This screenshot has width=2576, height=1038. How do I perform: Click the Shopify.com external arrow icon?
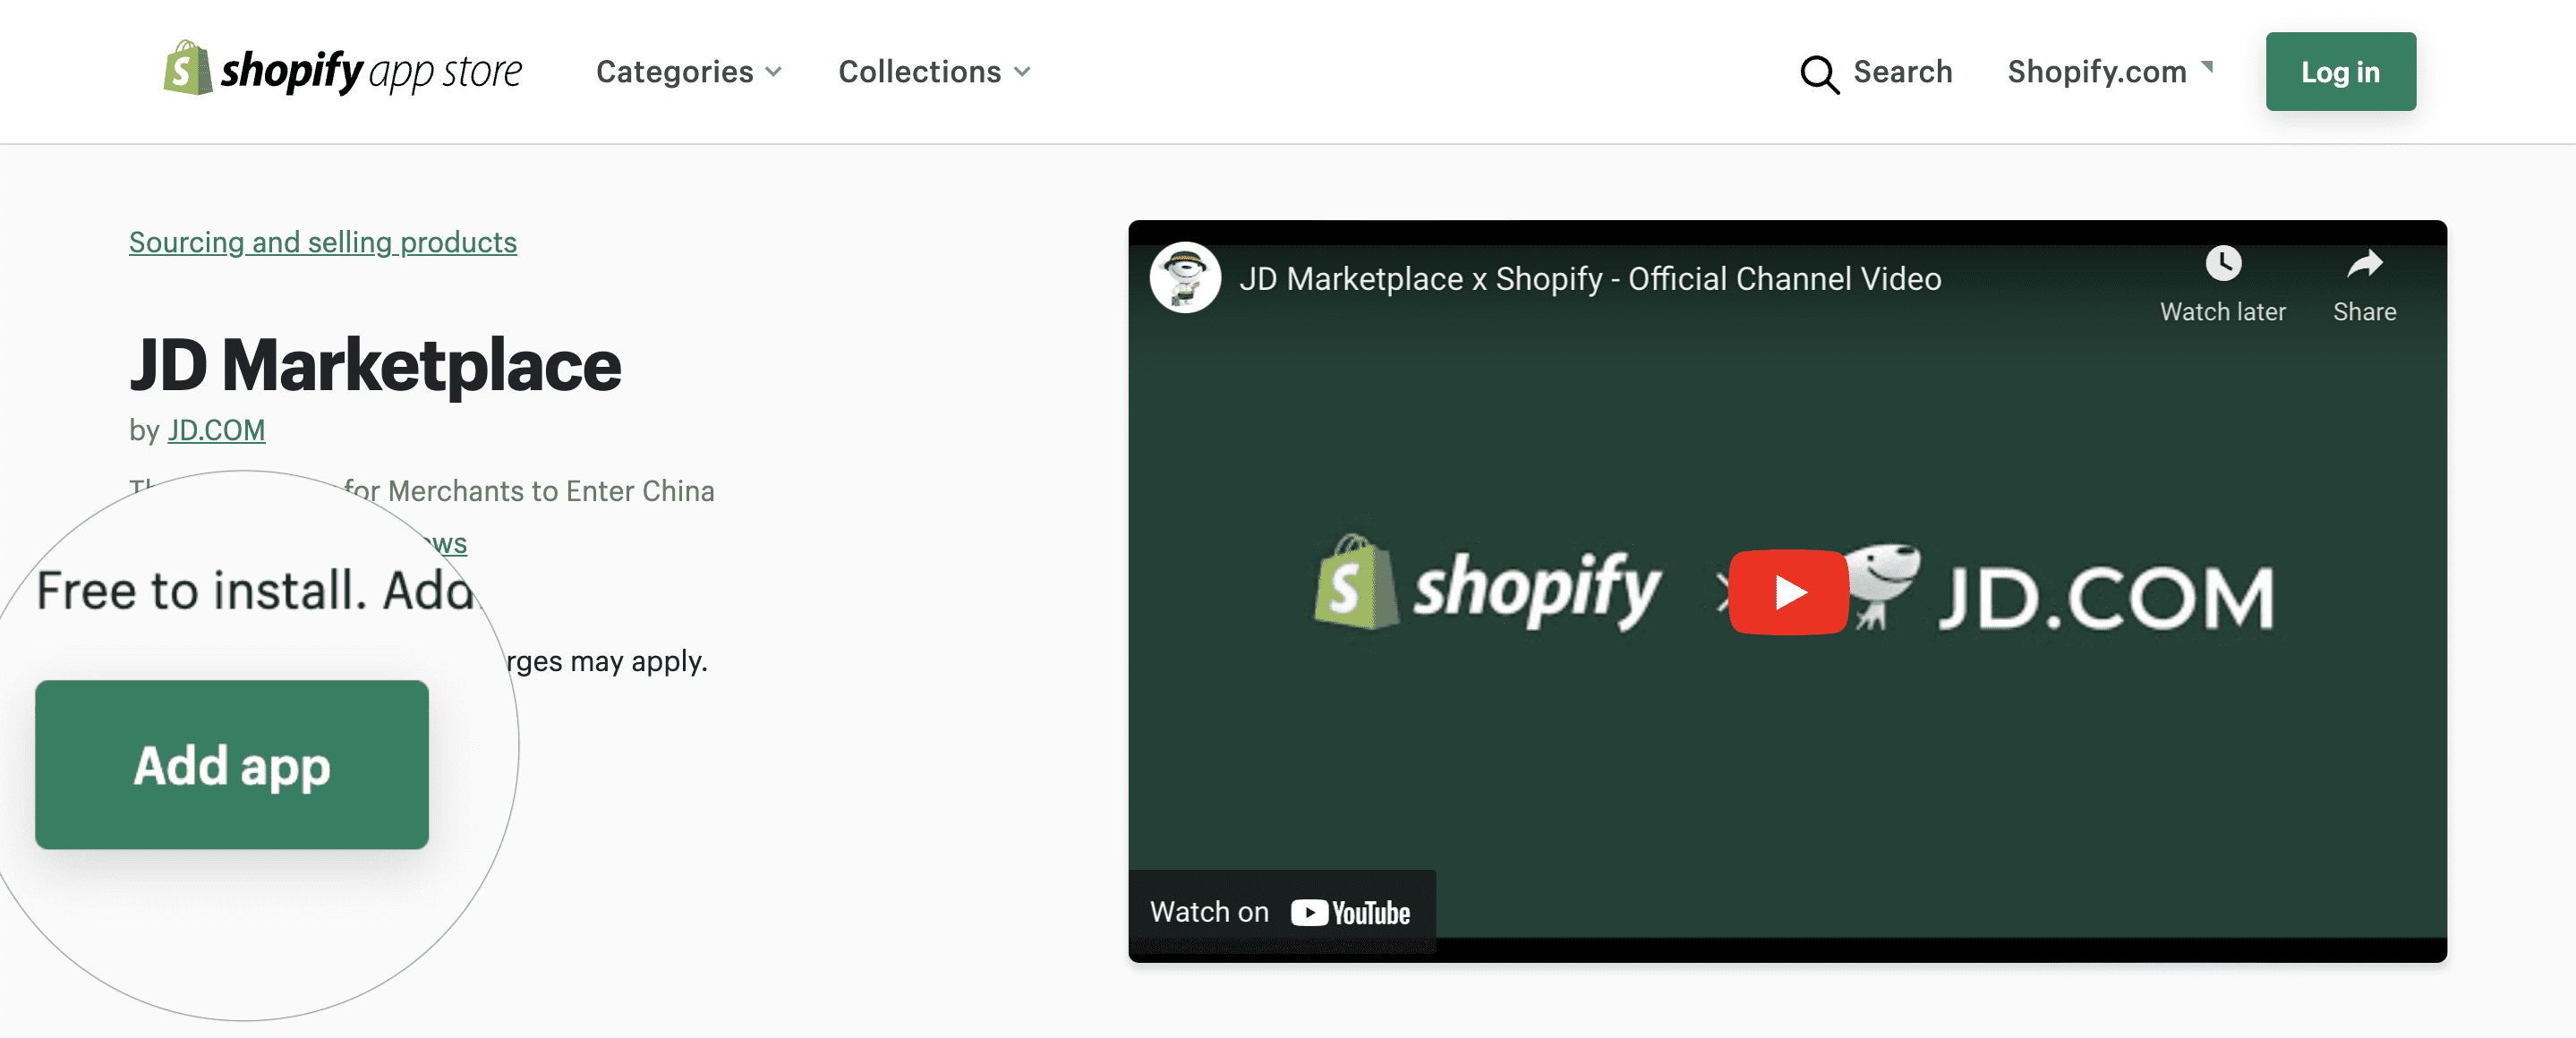[x=2206, y=67]
